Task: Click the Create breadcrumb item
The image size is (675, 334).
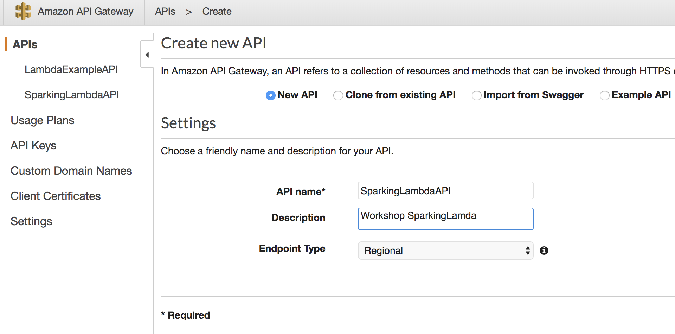Action: coord(217,12)
